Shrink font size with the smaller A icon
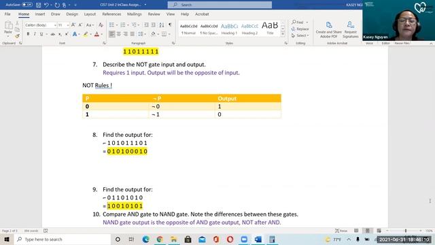 [80, 25]
